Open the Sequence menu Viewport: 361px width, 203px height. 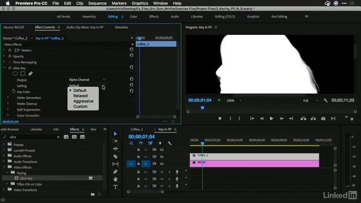tap(98, 3)
